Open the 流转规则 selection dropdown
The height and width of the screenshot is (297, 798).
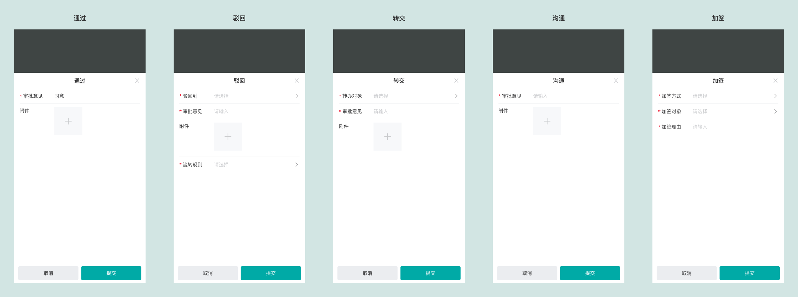255,165
